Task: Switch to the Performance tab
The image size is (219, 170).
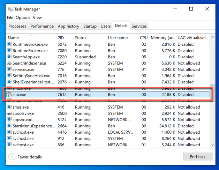Action: (x=42, y=26)
